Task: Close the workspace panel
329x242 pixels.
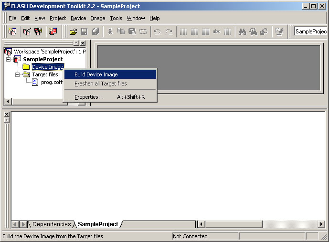Action: 83,43
